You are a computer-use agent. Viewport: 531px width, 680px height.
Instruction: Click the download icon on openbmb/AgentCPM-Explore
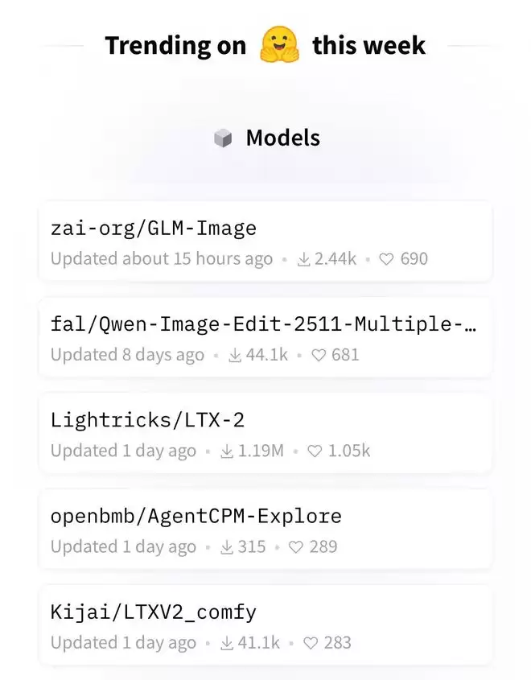tap(228, 546)
